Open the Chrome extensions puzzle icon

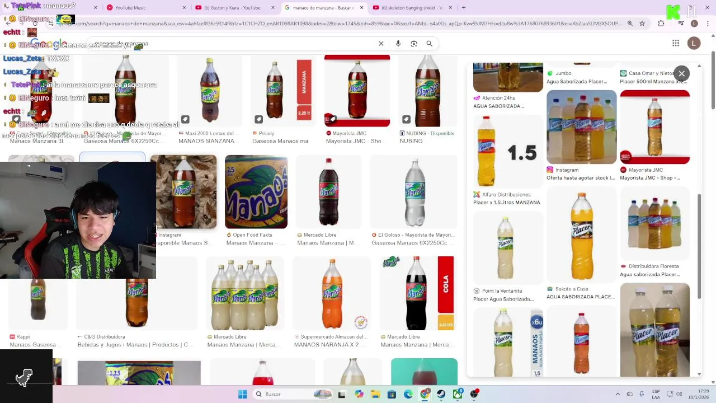(x=661, y=24)
